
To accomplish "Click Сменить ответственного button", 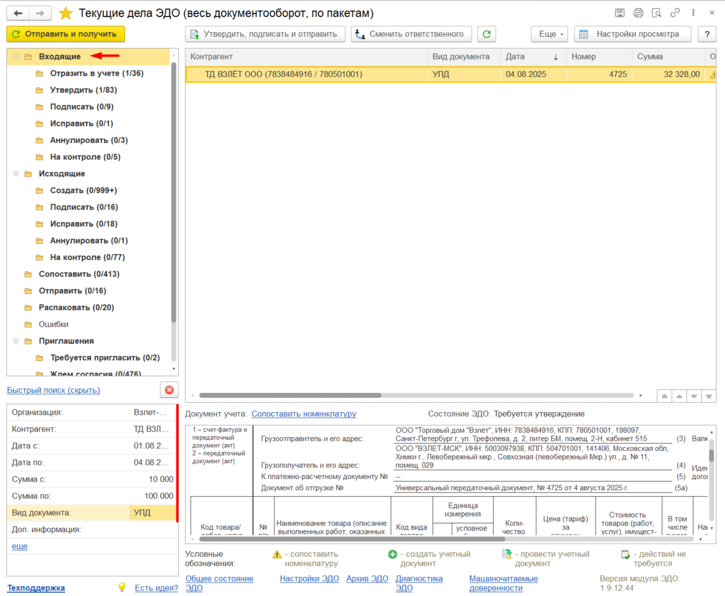I will click(x=411, y=34).
